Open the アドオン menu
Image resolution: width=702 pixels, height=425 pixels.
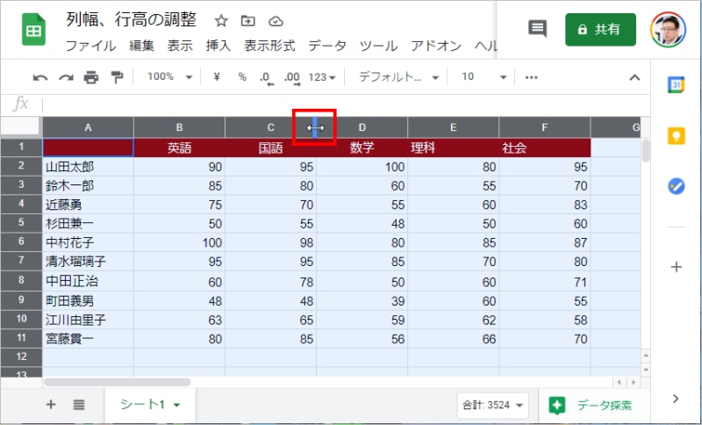(436, 46)
